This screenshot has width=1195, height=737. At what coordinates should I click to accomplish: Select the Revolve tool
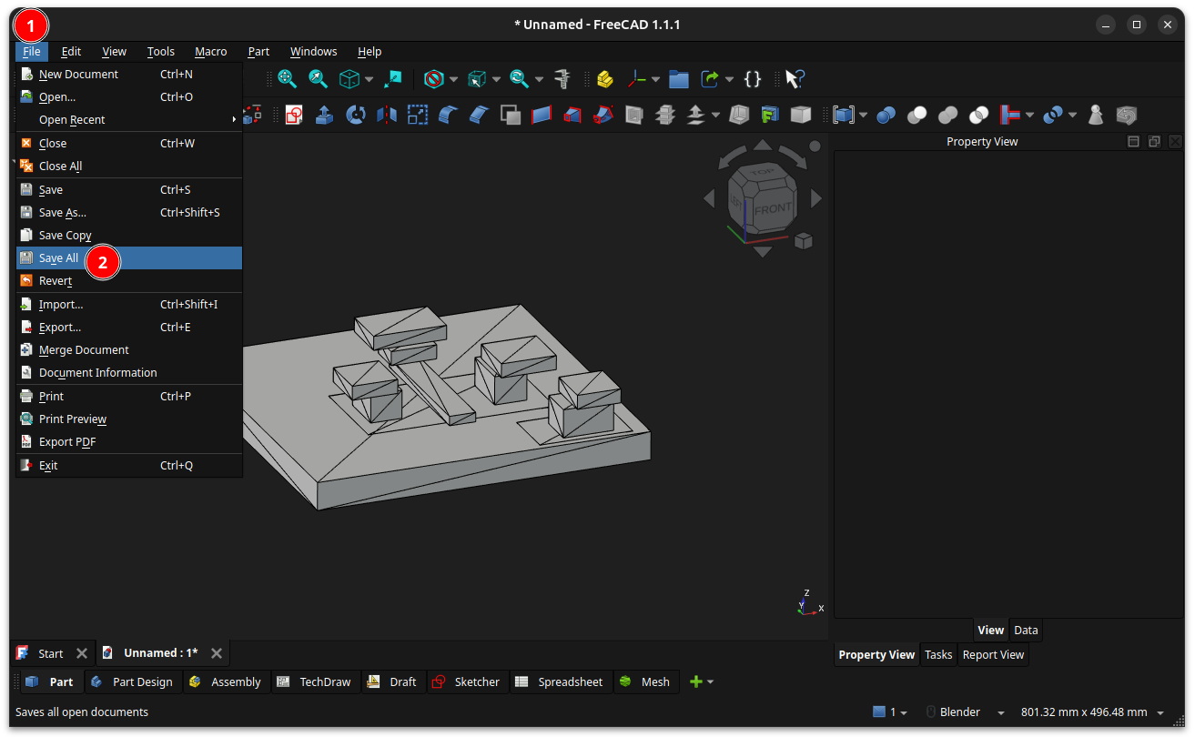point(356,115)
